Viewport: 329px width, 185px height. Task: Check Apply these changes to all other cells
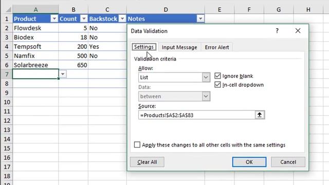click(x=137, y=145)
